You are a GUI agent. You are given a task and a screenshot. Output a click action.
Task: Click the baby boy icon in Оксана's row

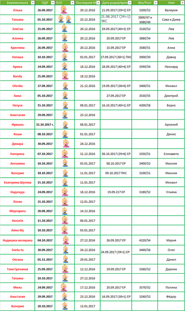pos(65,260)
